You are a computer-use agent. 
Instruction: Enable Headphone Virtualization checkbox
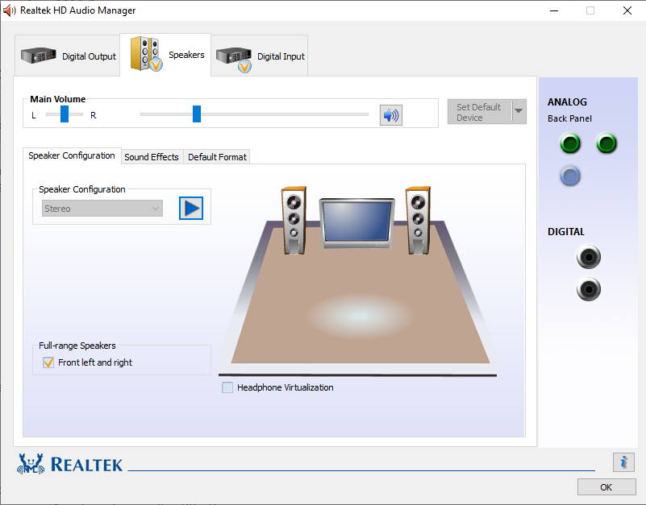click(x=227, y=387)
